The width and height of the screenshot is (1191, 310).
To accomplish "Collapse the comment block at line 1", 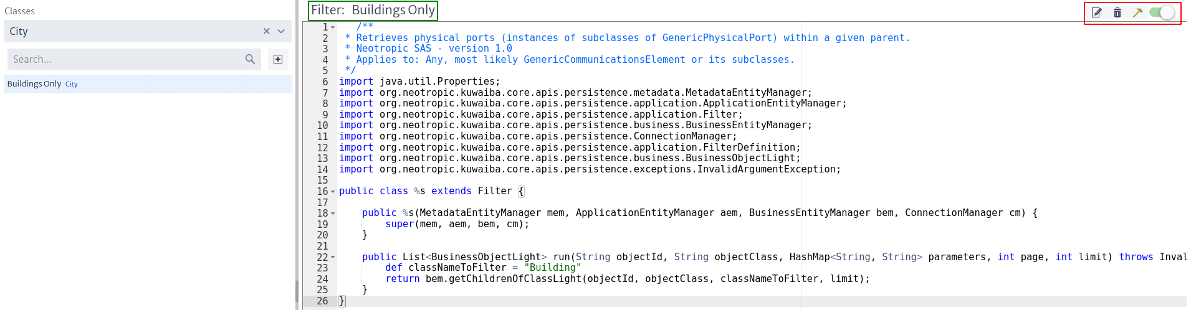I will coord(333,27).
